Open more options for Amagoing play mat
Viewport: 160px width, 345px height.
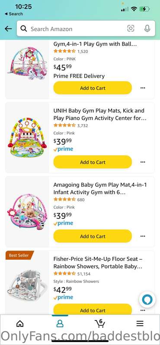tap(143, 236)
